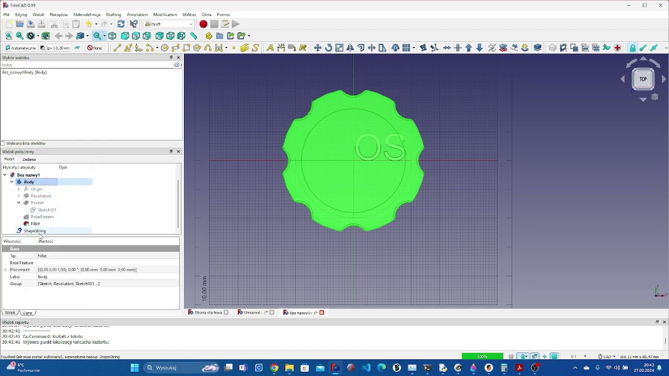669x376 pixels.
Task: Click the Draft Downgrade down-arrow icon
Action: tap(479, 48)
